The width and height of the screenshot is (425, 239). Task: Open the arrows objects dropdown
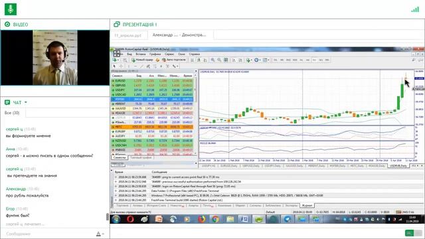click(175, 66)
